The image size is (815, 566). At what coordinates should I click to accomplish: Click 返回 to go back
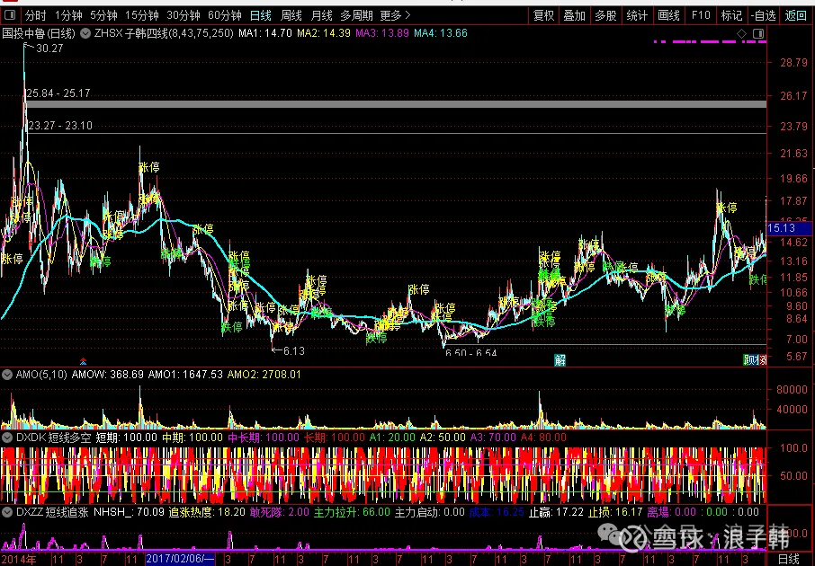point(795,15)
